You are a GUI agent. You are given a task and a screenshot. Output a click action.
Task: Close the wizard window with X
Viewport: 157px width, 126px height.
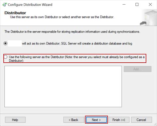[150, 5]
